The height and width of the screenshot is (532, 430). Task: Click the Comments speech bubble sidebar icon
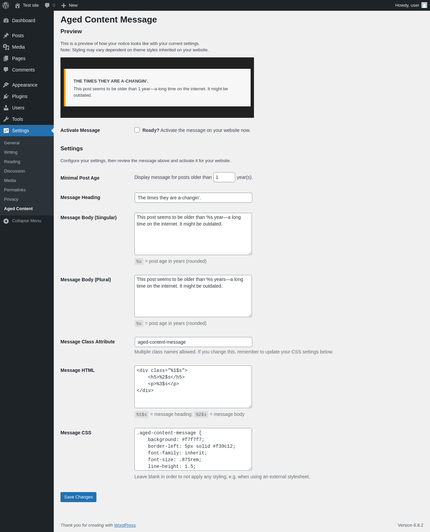point(6,70)
